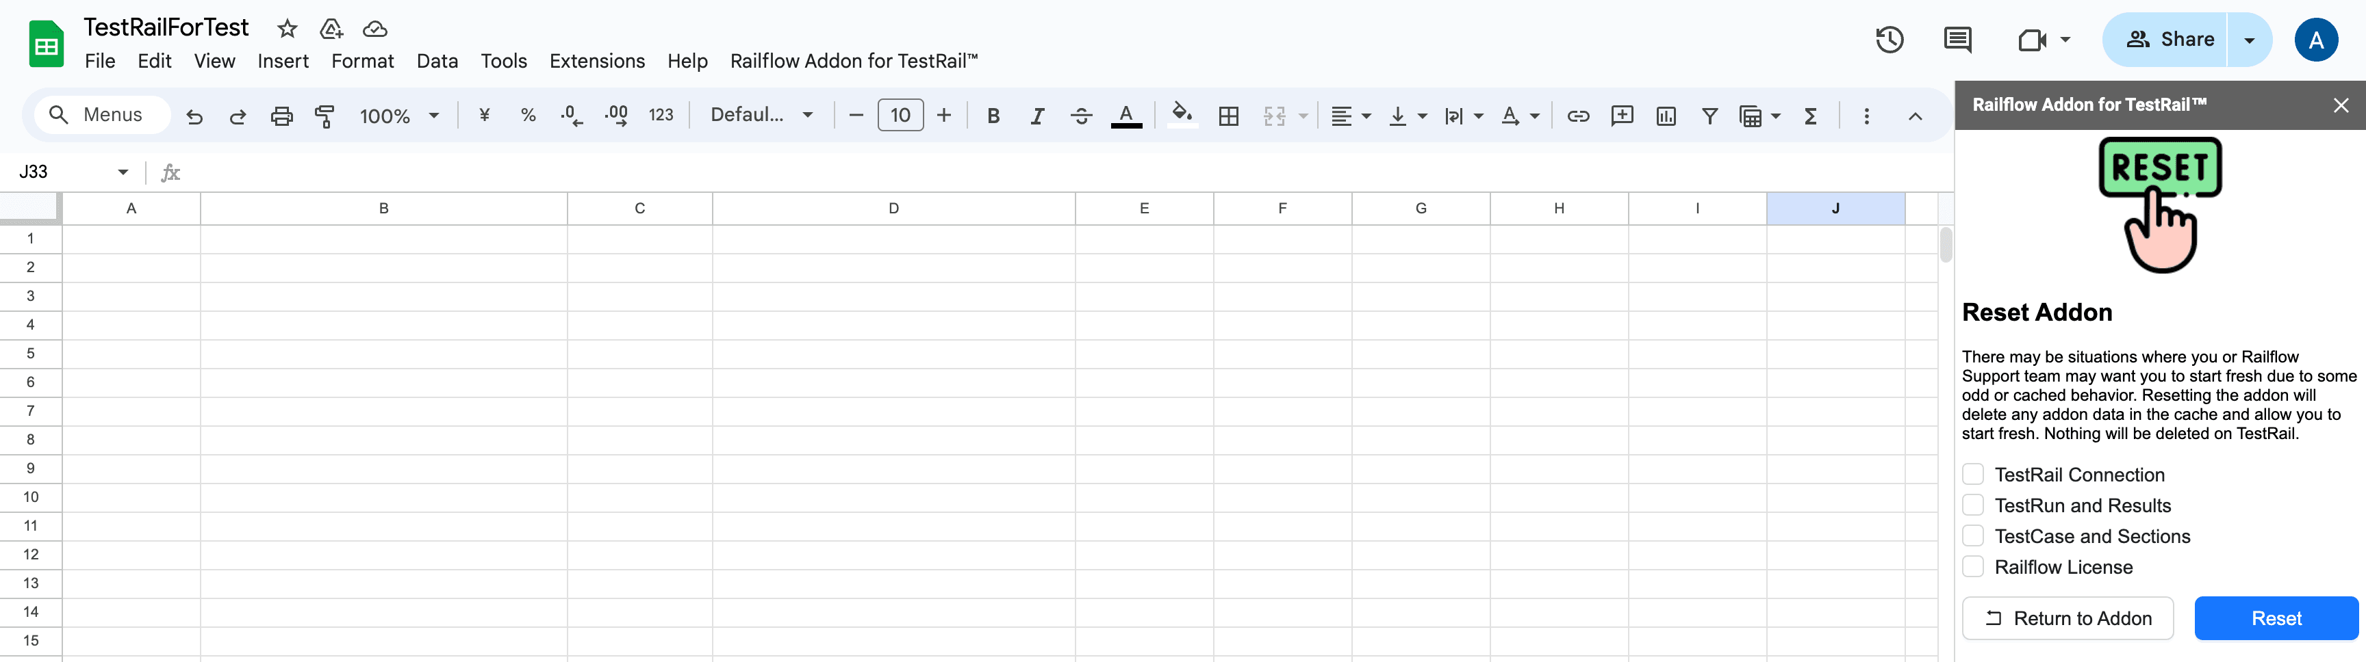The width and height of the screenshot is (2366, 662).
Task: Open the borders tool
Action: 1229,116
